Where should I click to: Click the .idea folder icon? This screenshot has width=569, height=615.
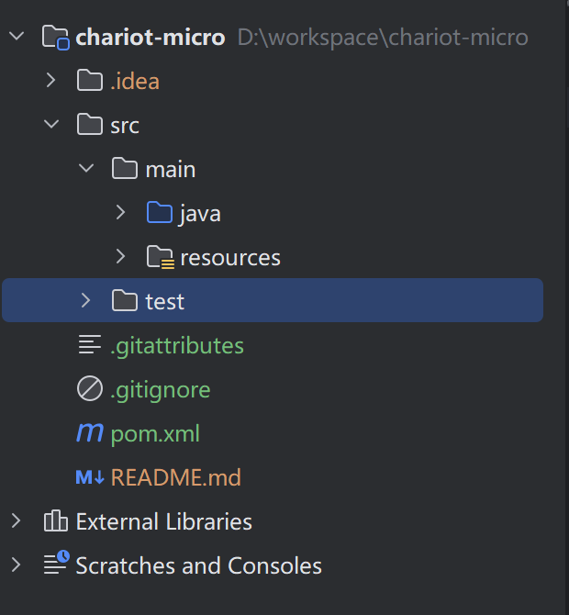(90, 81)
